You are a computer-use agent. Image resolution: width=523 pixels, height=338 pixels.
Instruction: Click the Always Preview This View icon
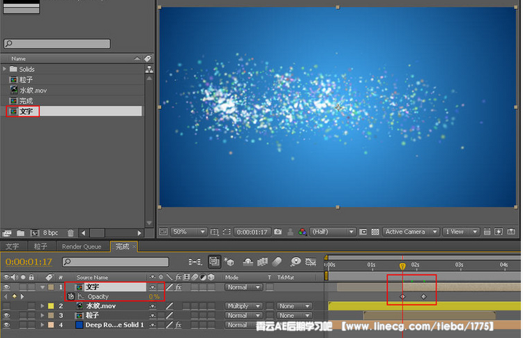[163, 231]
